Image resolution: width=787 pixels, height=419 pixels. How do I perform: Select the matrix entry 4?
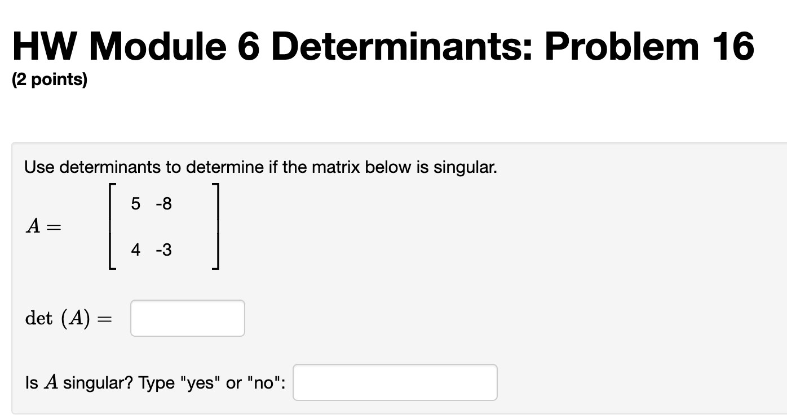tap(135, 250)
